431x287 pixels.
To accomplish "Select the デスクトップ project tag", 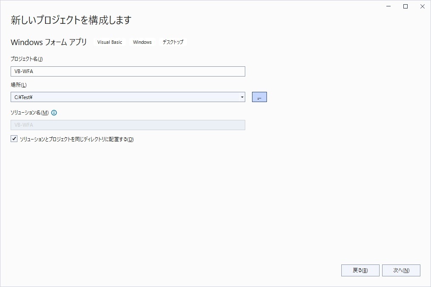I will pos(173,42).
